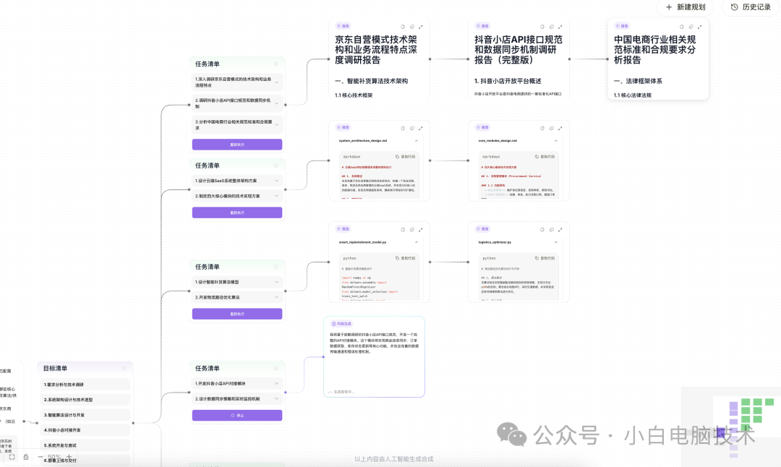This screenshot has height=467, width=781.
Task: Click 重新执行 under the 京东自营模式 research task list
Action: pos(237,145)
